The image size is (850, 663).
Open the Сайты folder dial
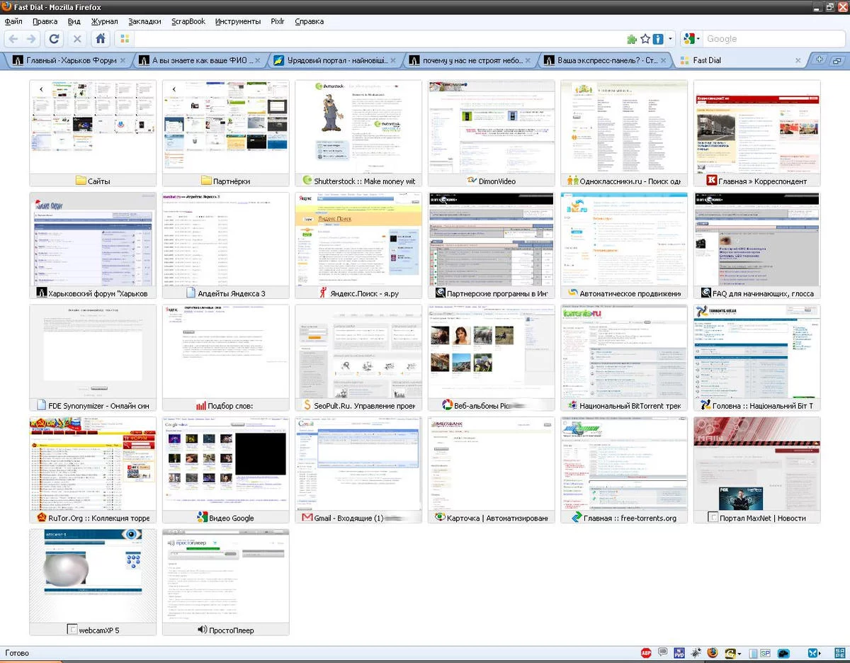click(93, 133)
